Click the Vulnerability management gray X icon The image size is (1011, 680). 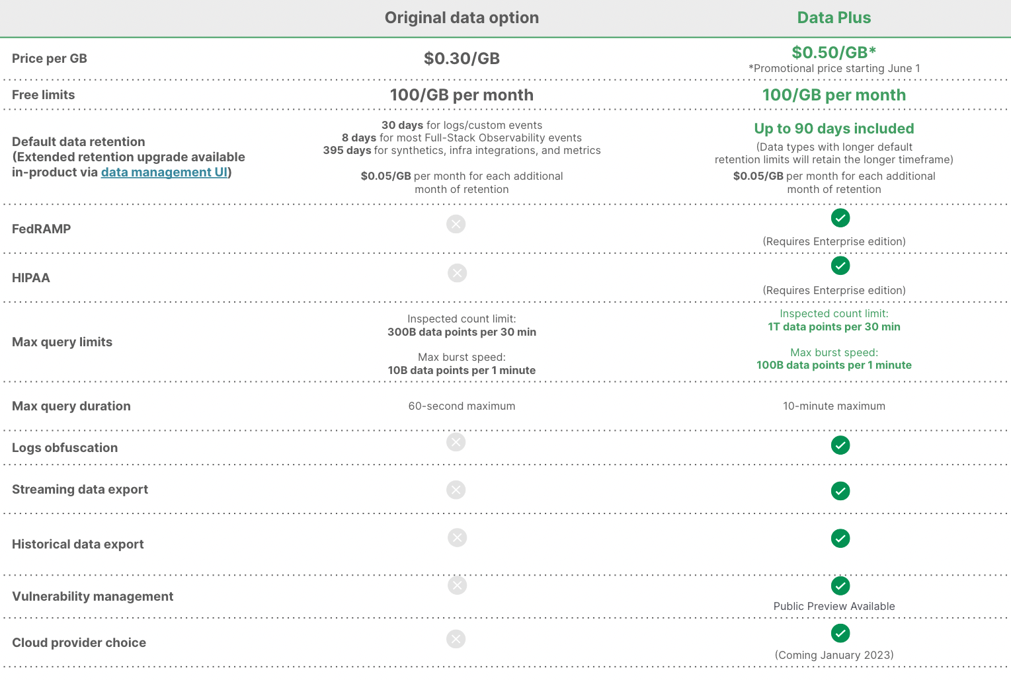pos(457,585)
